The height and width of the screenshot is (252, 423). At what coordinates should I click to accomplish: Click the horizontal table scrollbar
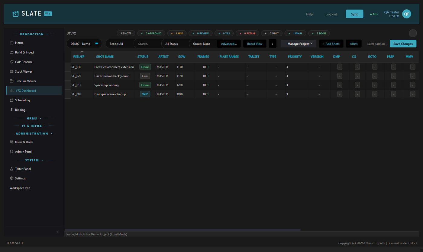click(x=182, y=230)
